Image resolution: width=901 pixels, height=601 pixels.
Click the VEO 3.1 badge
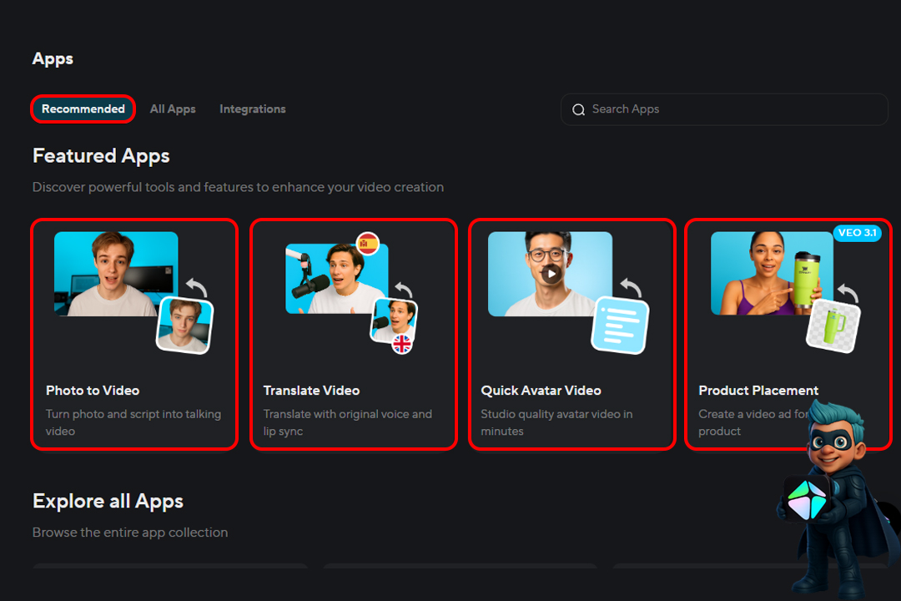[857, 233]
